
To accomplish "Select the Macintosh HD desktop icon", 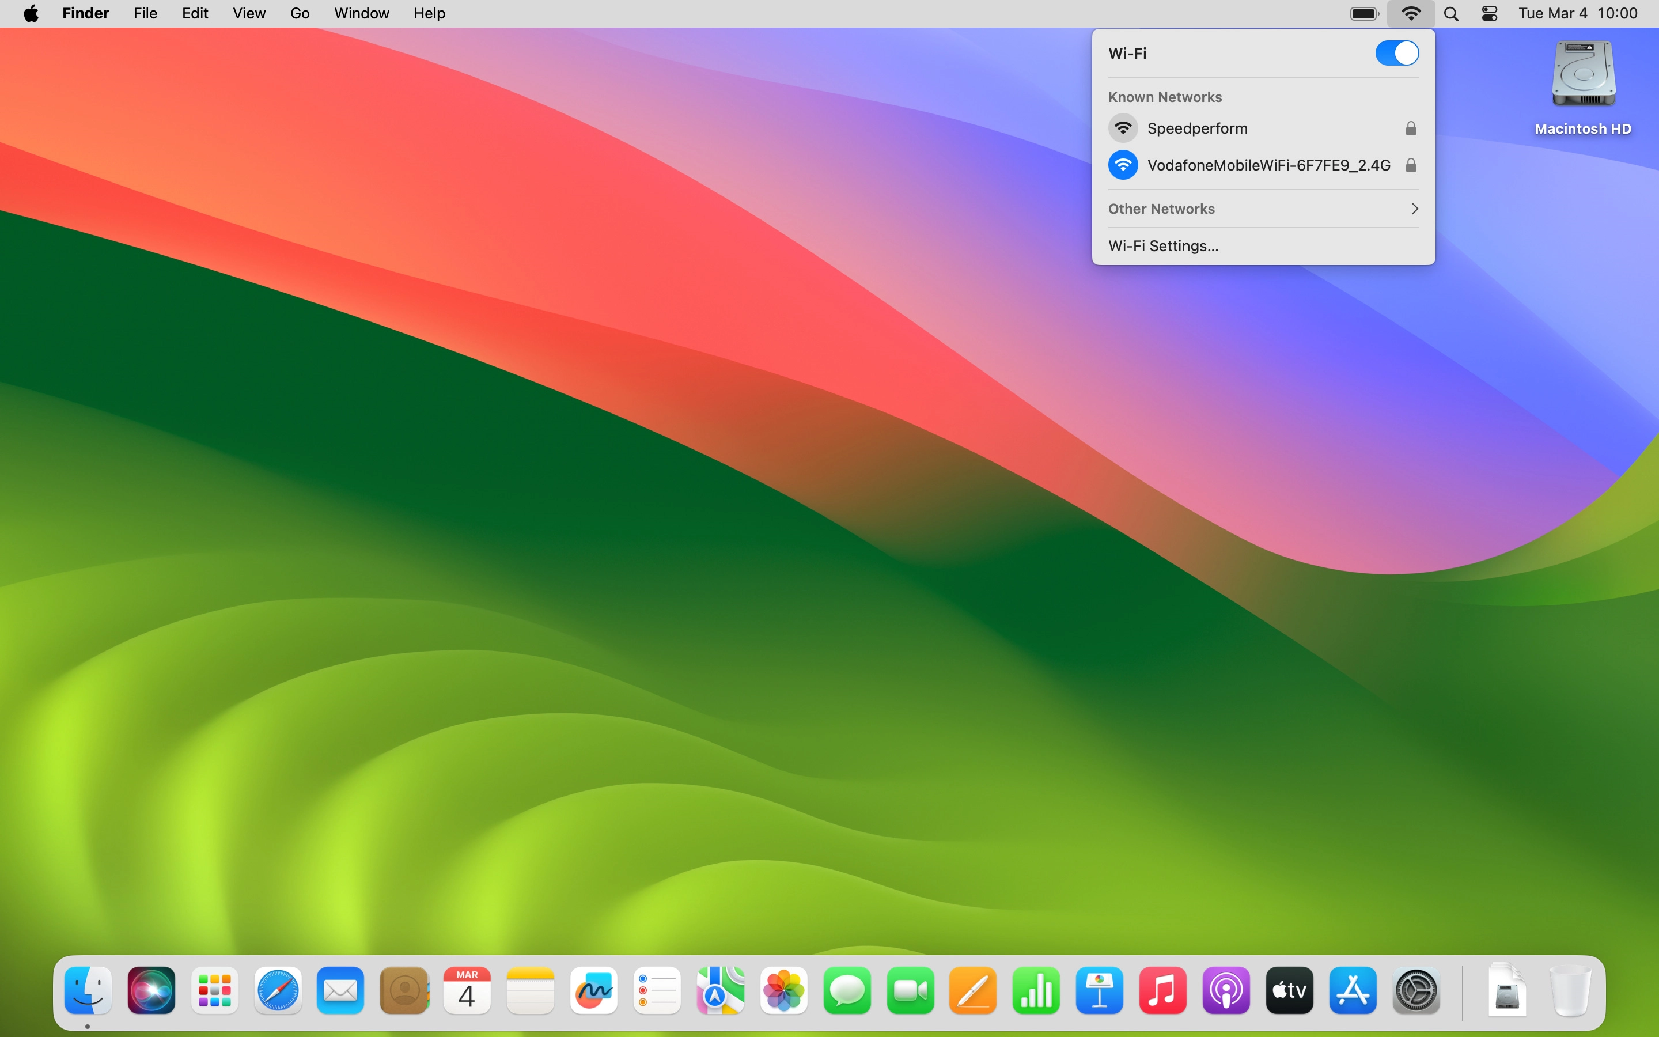I will [x=1584, y=88].
